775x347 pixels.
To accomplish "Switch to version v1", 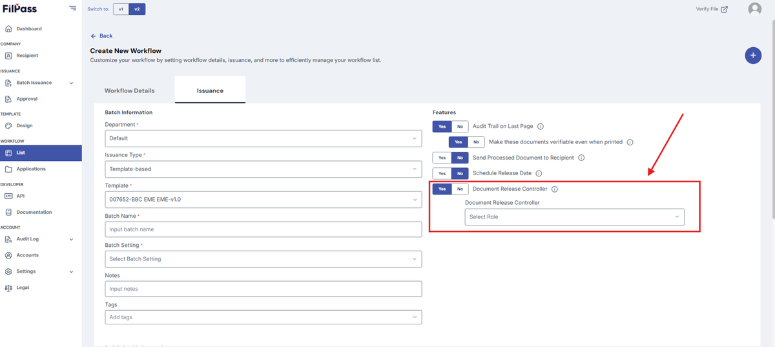I will [x=121, y=9].
